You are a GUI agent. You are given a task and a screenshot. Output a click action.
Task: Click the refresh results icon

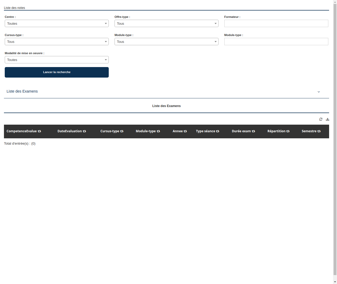pos(321,119)
